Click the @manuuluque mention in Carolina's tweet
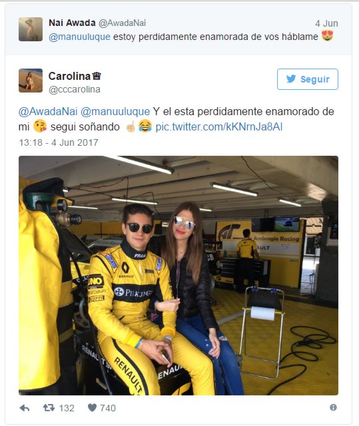Screen dimensions: 359x426 [x=115, y=111]
